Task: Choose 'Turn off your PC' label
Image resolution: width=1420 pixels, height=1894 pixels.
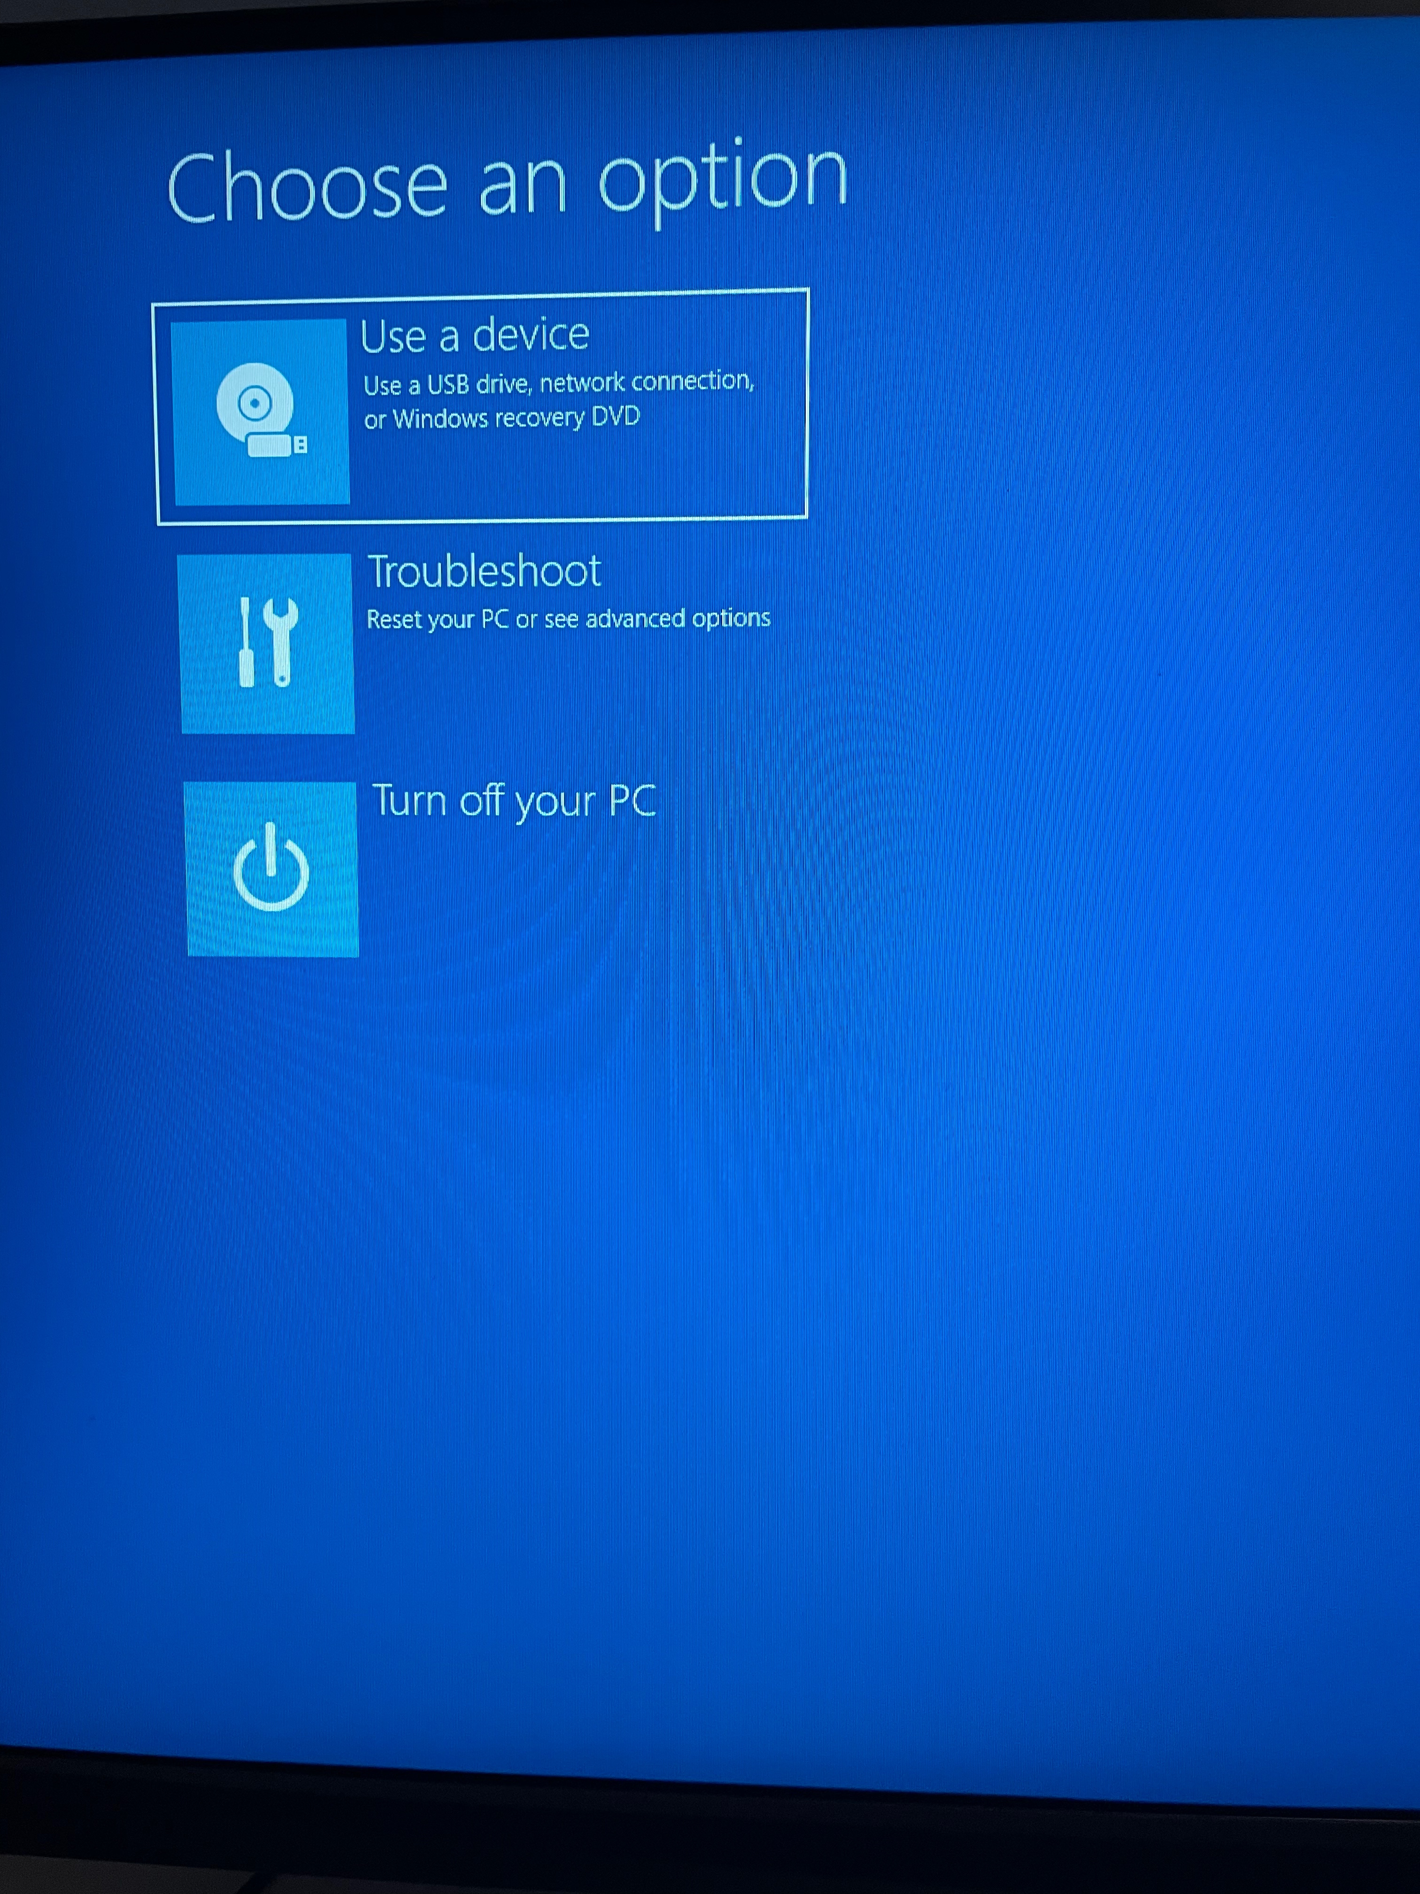Action: click(x=514, y=801)
